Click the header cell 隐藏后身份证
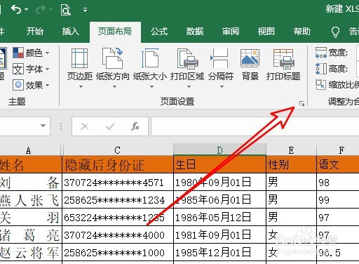This screenshot has height=264, width=359. (x=118, y=164)
